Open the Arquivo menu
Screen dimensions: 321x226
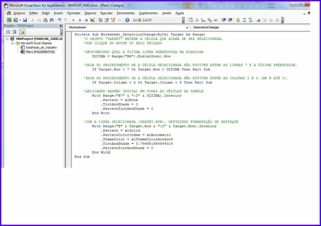pyautogui.click(x=19, y=13)
